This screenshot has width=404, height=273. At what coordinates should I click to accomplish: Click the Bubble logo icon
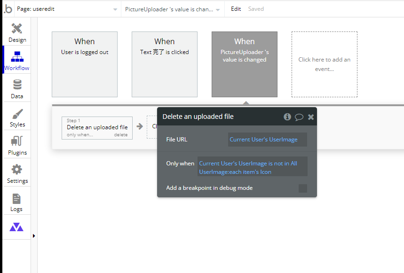click(x=8, y=9)
